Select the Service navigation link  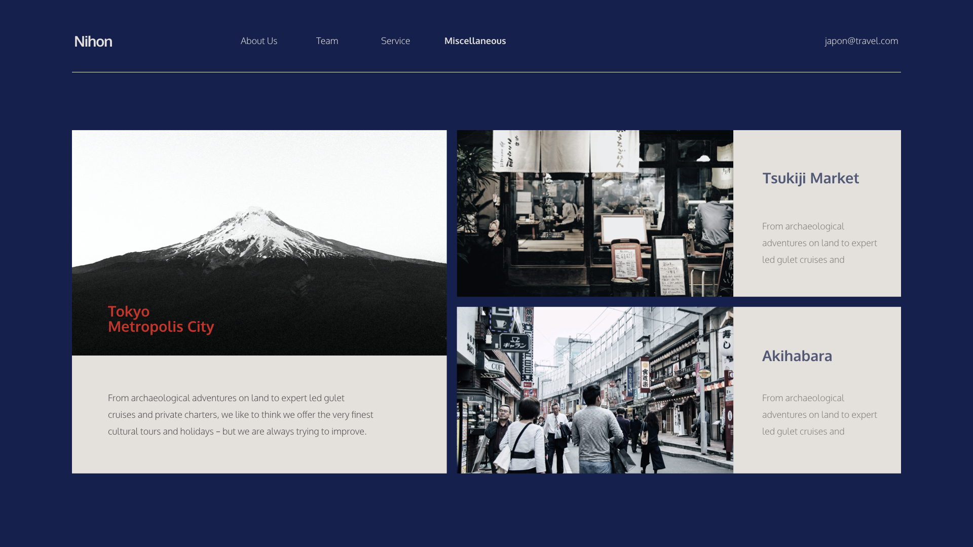[x=395, y=41]
